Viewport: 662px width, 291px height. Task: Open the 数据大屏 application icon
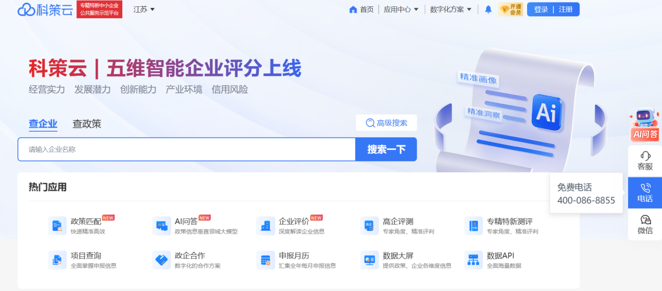(369, 260)
